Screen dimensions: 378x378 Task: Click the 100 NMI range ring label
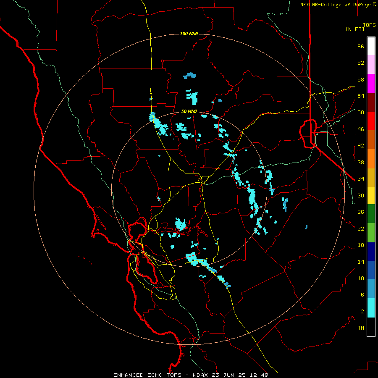(x=189, y=34)
